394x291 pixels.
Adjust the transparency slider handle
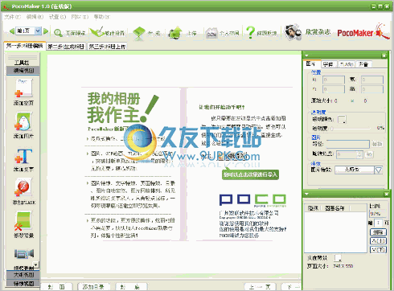coord(332,129)
